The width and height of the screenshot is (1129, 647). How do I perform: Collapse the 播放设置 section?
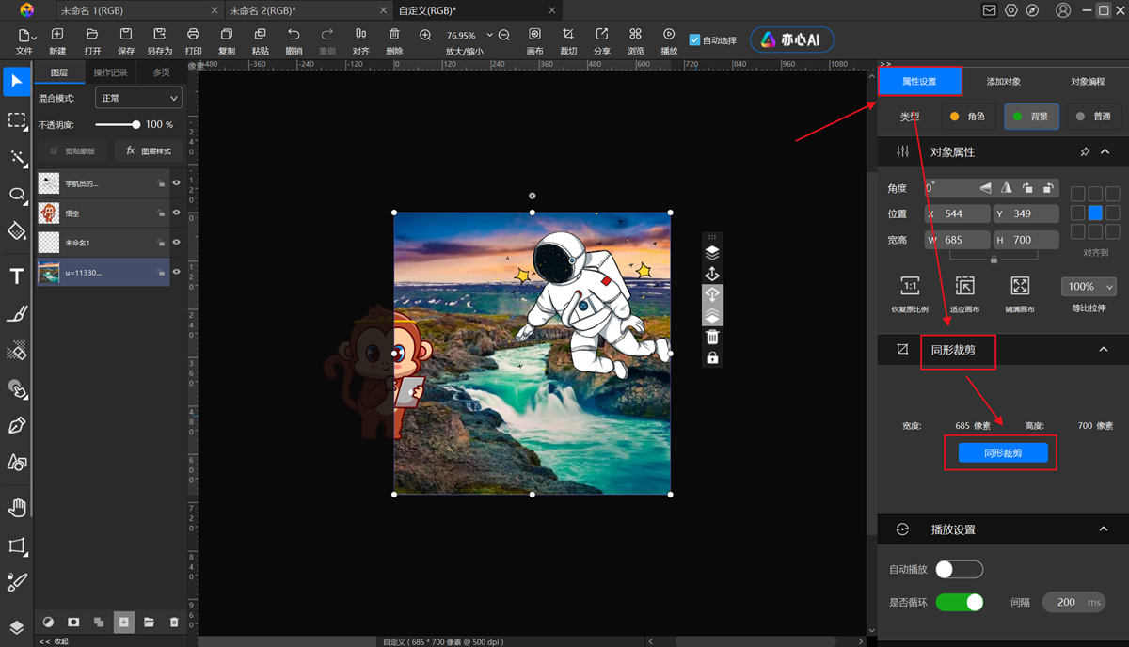point(1105,529)
